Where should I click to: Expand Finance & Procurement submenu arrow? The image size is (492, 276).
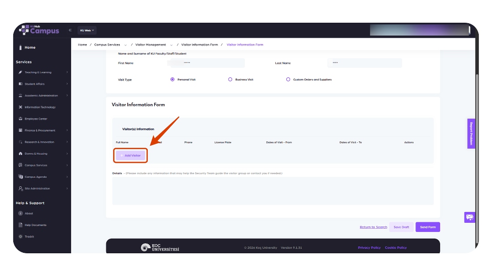(x=67, y=130)
